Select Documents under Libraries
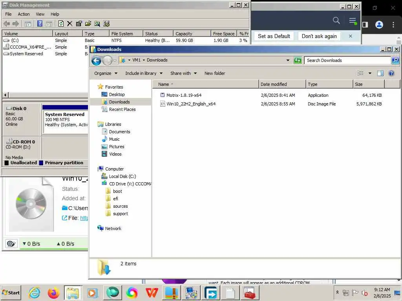The image size is (402, 301). (x=119, y=132)
